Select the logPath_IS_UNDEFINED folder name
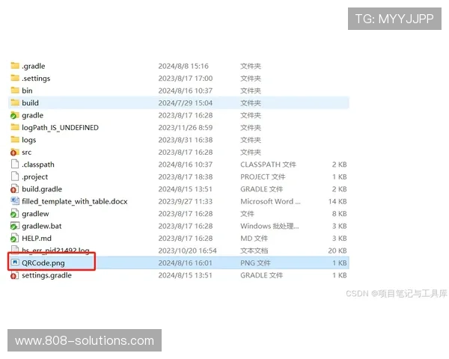This screenshot has width=449, height=359. tap(60, 127)
